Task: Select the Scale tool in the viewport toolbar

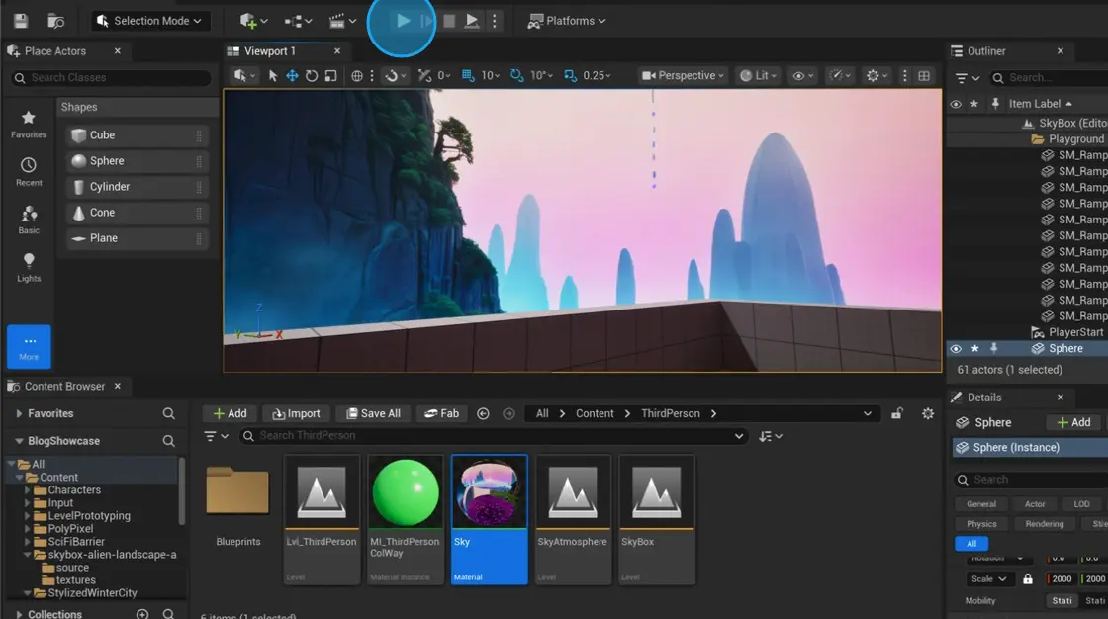Action: pyautogui.click(x=332, y=75)
